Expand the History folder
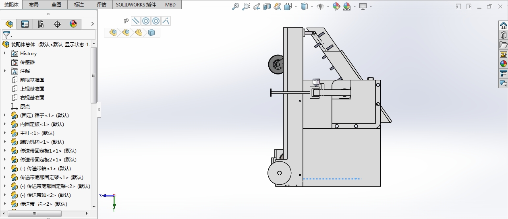 pos(5,53)
